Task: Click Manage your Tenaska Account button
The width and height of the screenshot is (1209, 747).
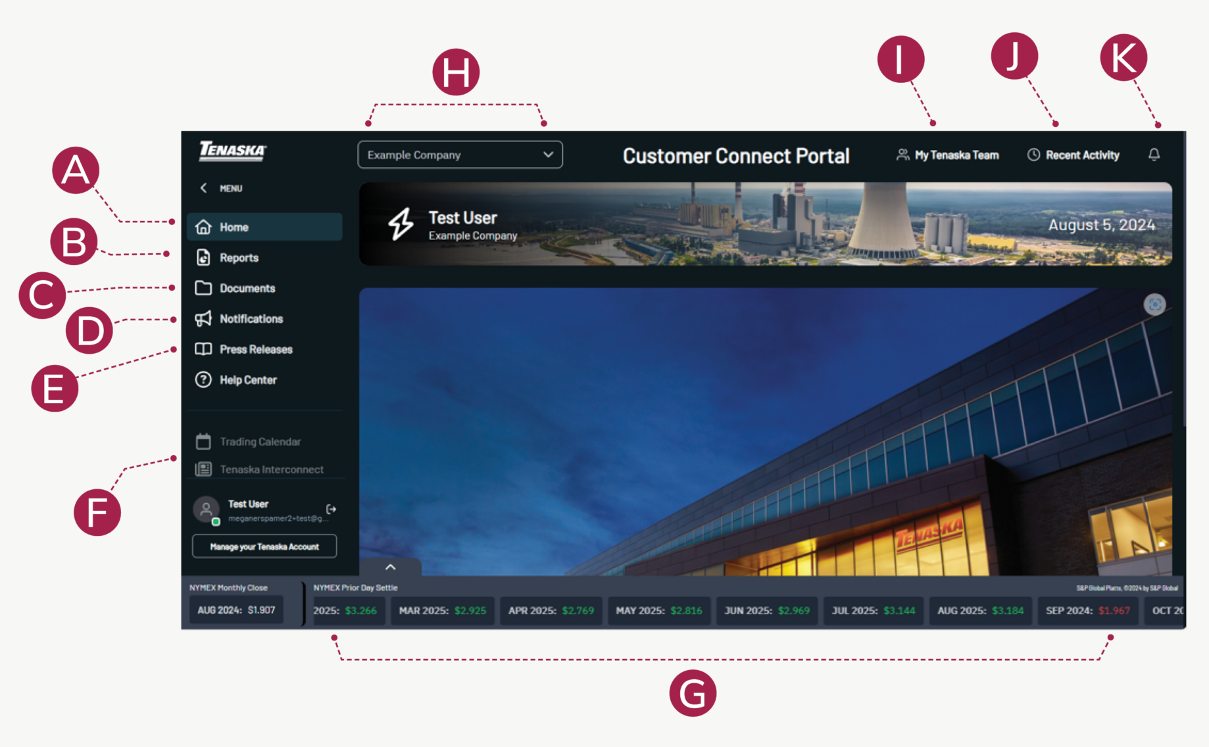Action: pos(264,546)
